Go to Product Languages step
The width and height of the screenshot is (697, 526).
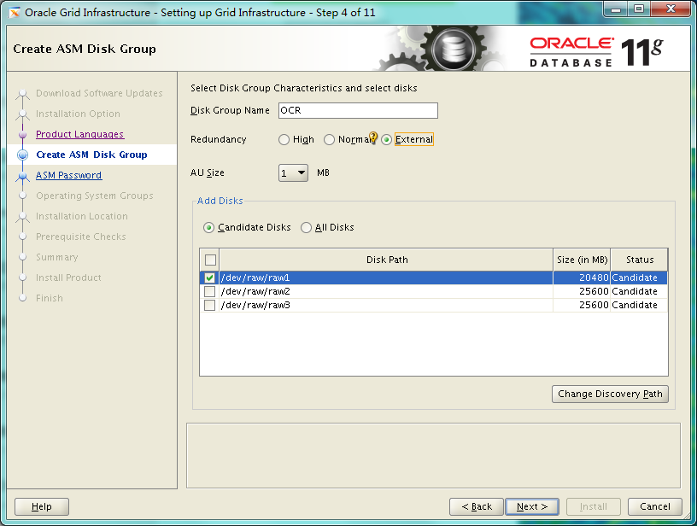click(x=80, y=134)
